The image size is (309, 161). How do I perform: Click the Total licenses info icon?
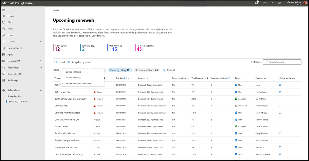pyautogui.click(x=205, y=78)
